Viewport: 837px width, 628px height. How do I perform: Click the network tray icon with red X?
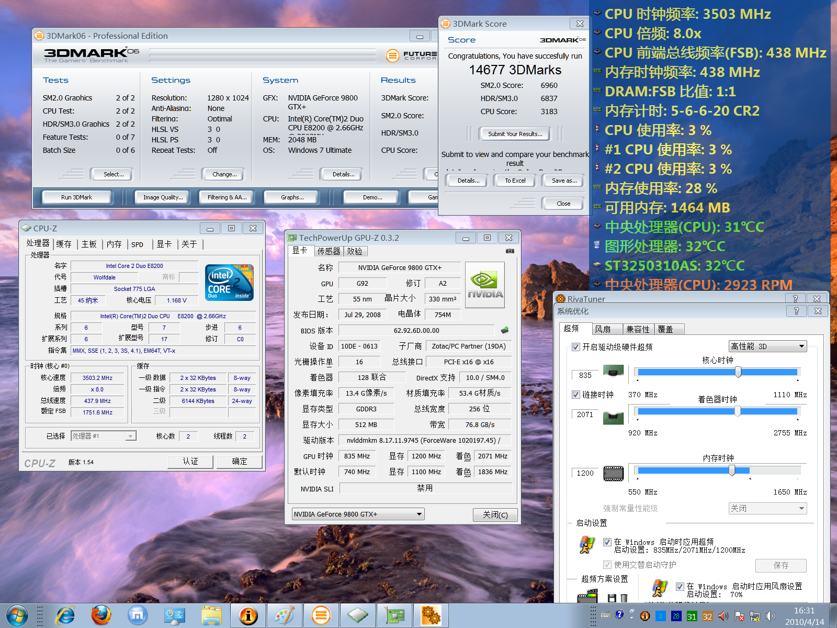(x=739, y=616)
